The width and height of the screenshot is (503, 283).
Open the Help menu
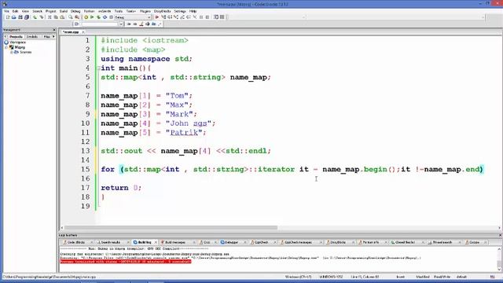[x=193, y=11]
